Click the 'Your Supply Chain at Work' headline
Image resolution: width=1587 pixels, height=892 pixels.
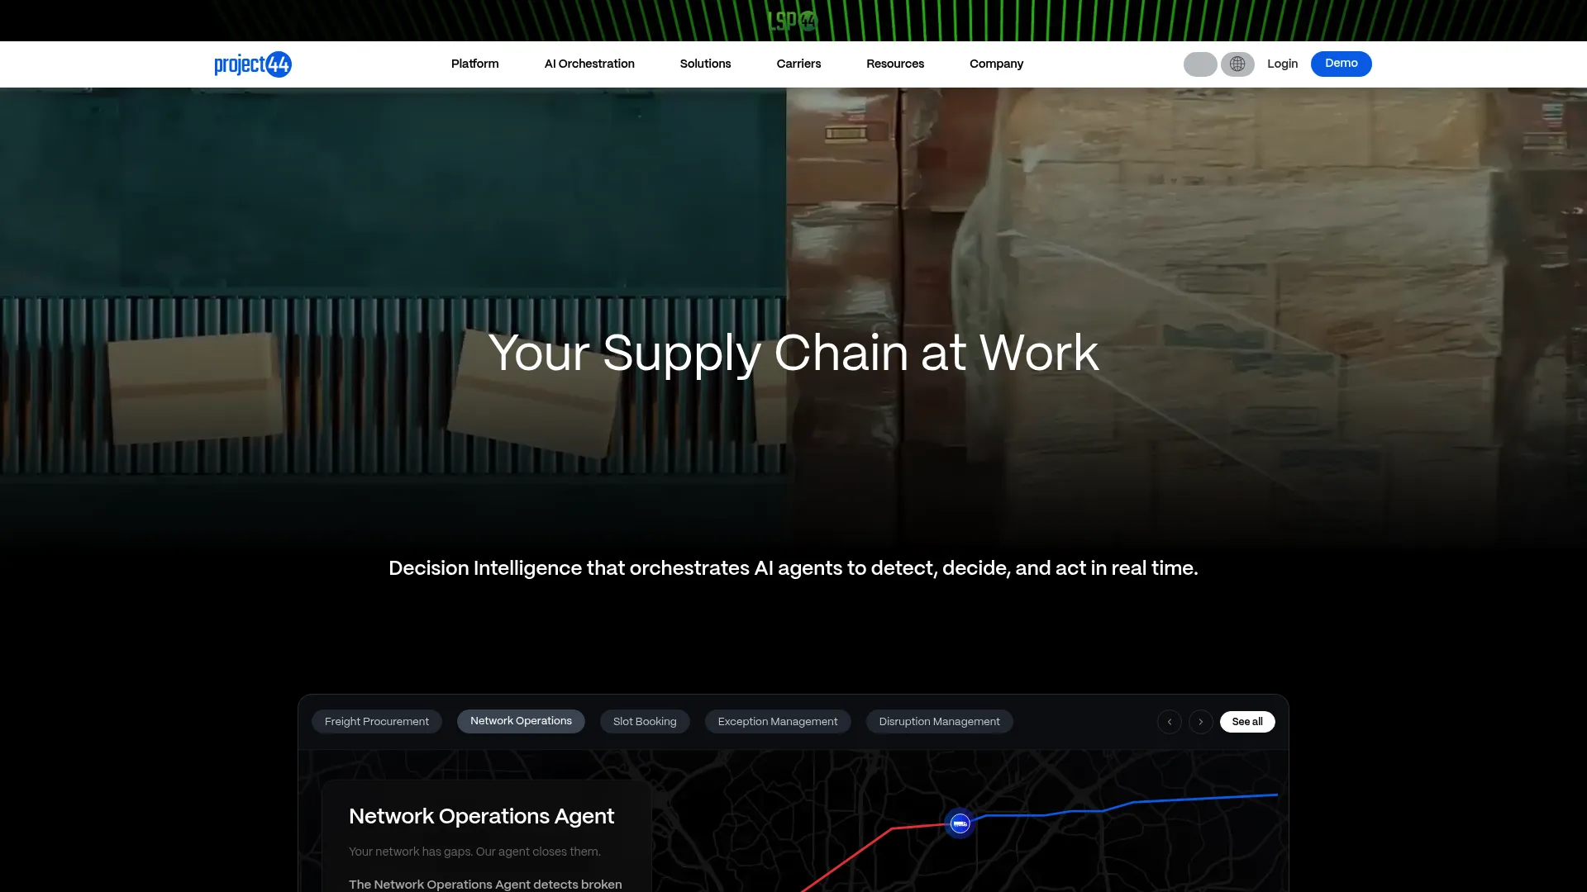pyautogui.click(x=793, y=353)
